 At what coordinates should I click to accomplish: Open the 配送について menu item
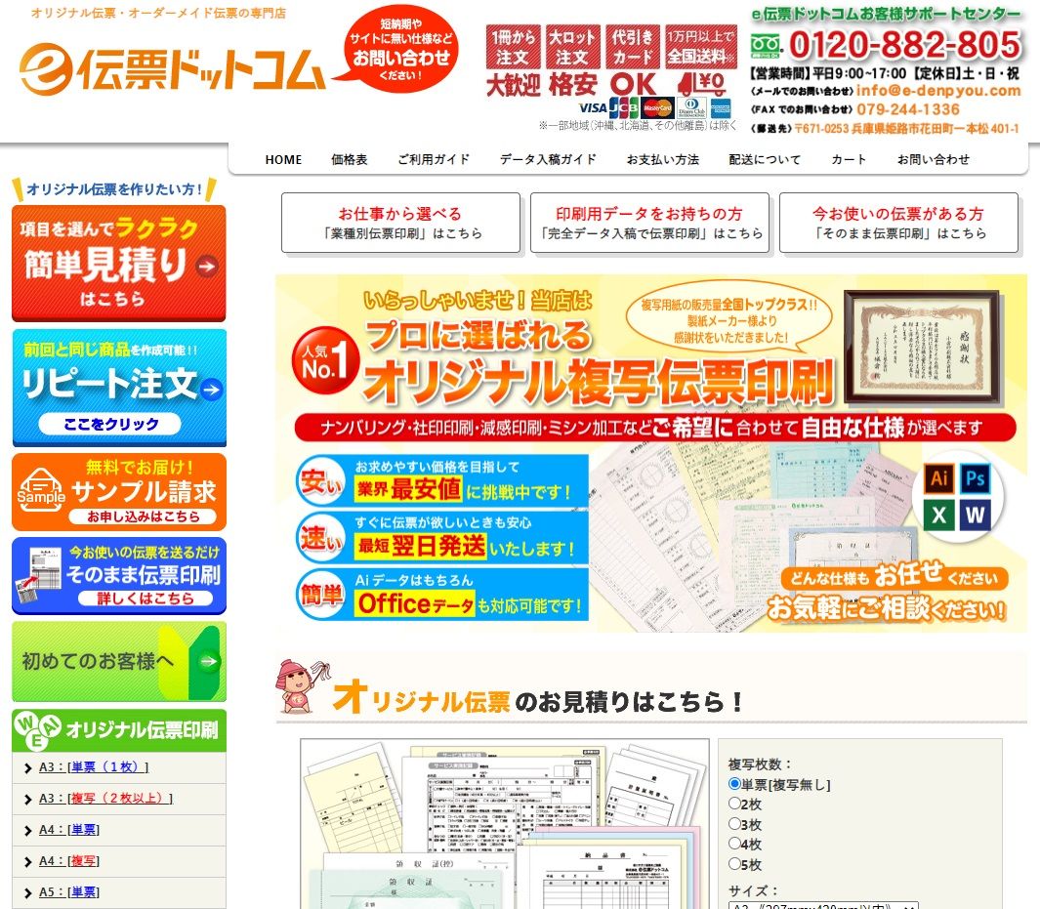pos(765,160)
